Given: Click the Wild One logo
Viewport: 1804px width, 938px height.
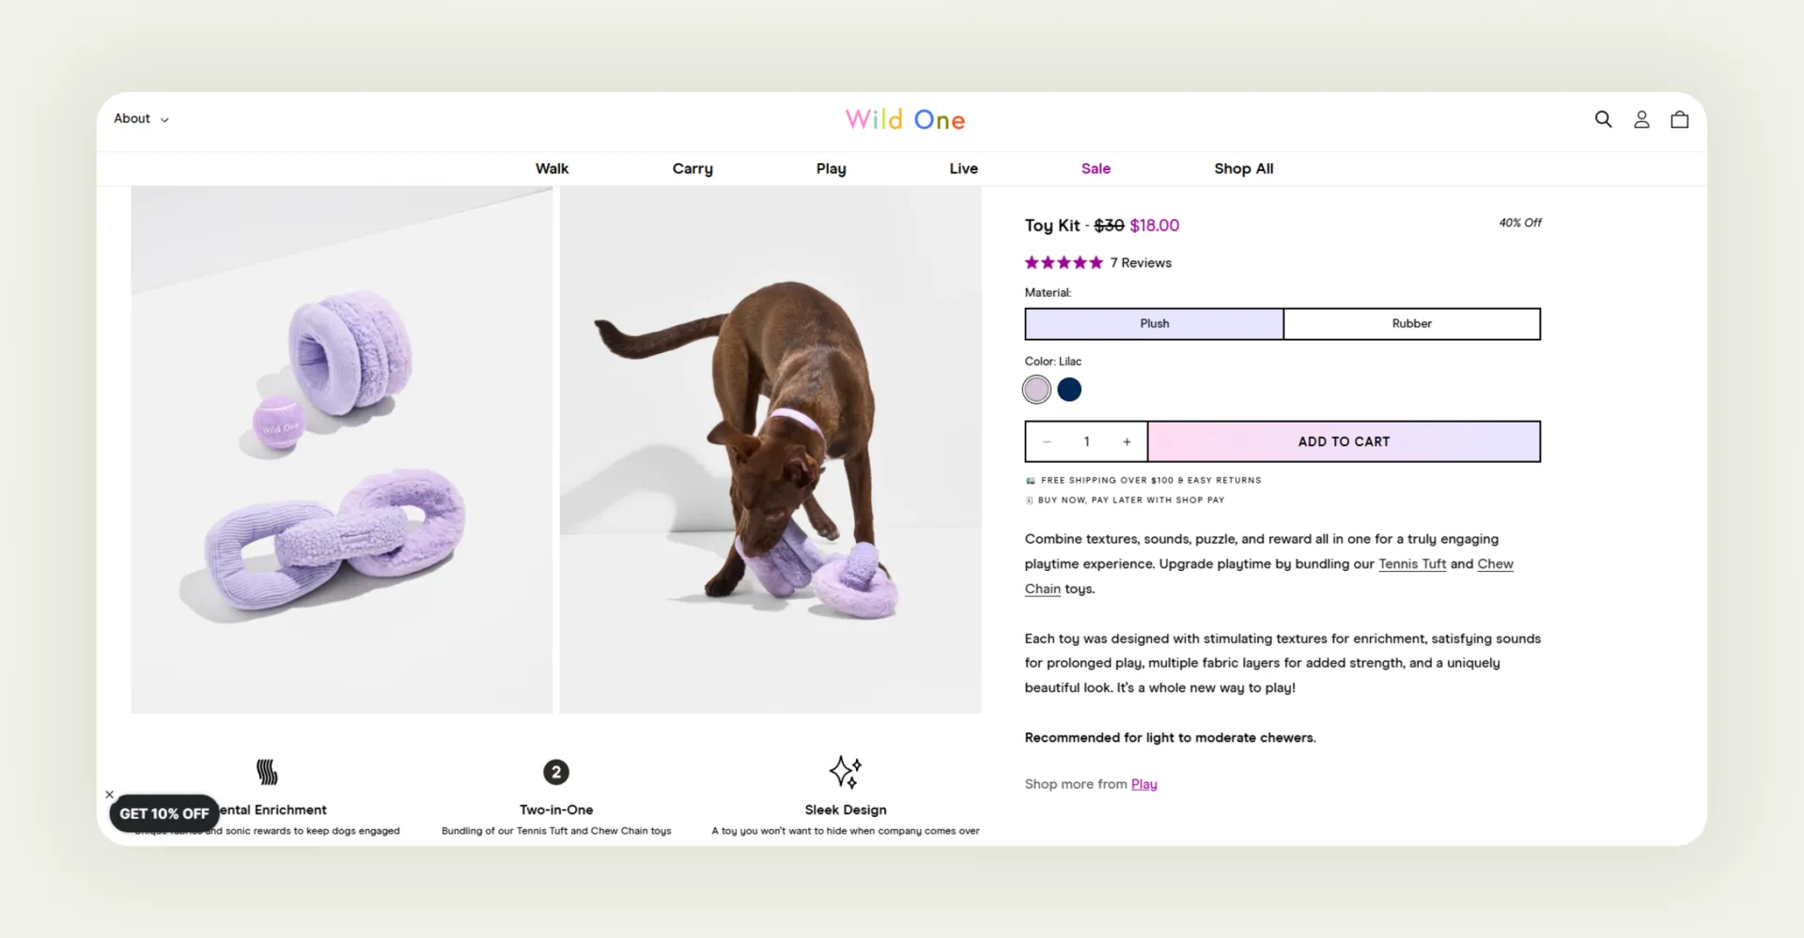Looking at the screenshot, I should (x=905, y=119).
